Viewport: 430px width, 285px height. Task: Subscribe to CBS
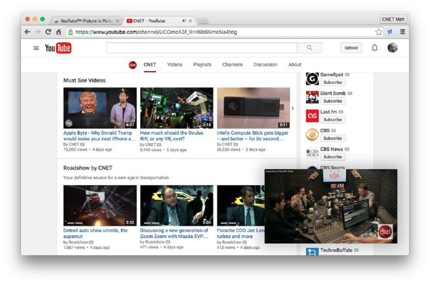pyautogui.click(x=333, y=138)
